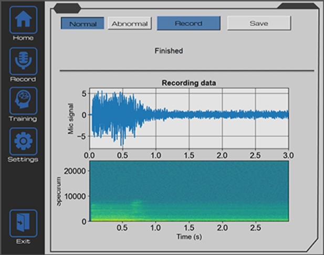Click the Settings text label in sidebar
Screen dimensions: 324x255
pyautogui.click(x=23, y=160)
